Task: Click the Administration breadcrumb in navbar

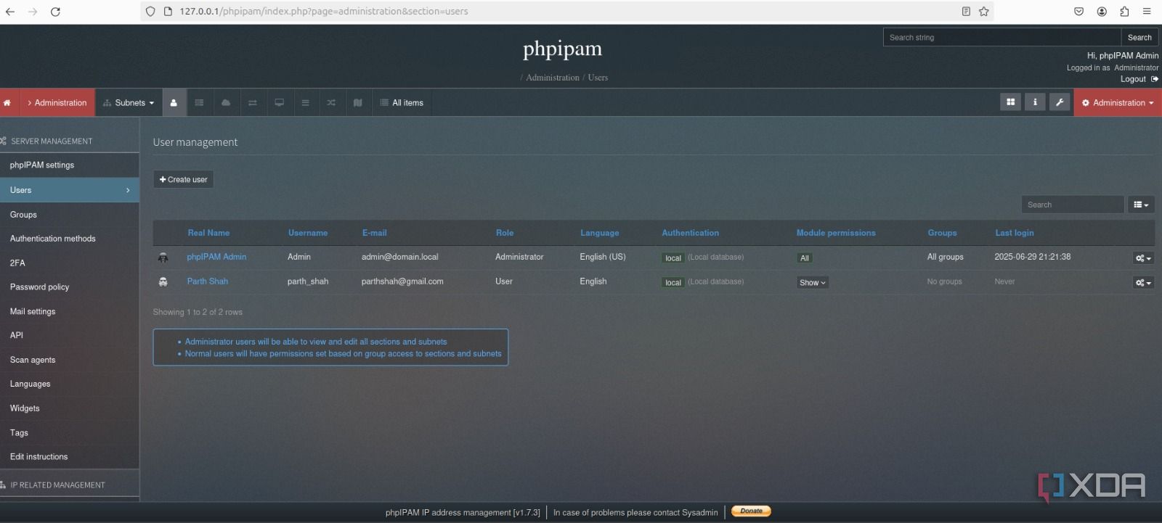Action: coord(57,103)
